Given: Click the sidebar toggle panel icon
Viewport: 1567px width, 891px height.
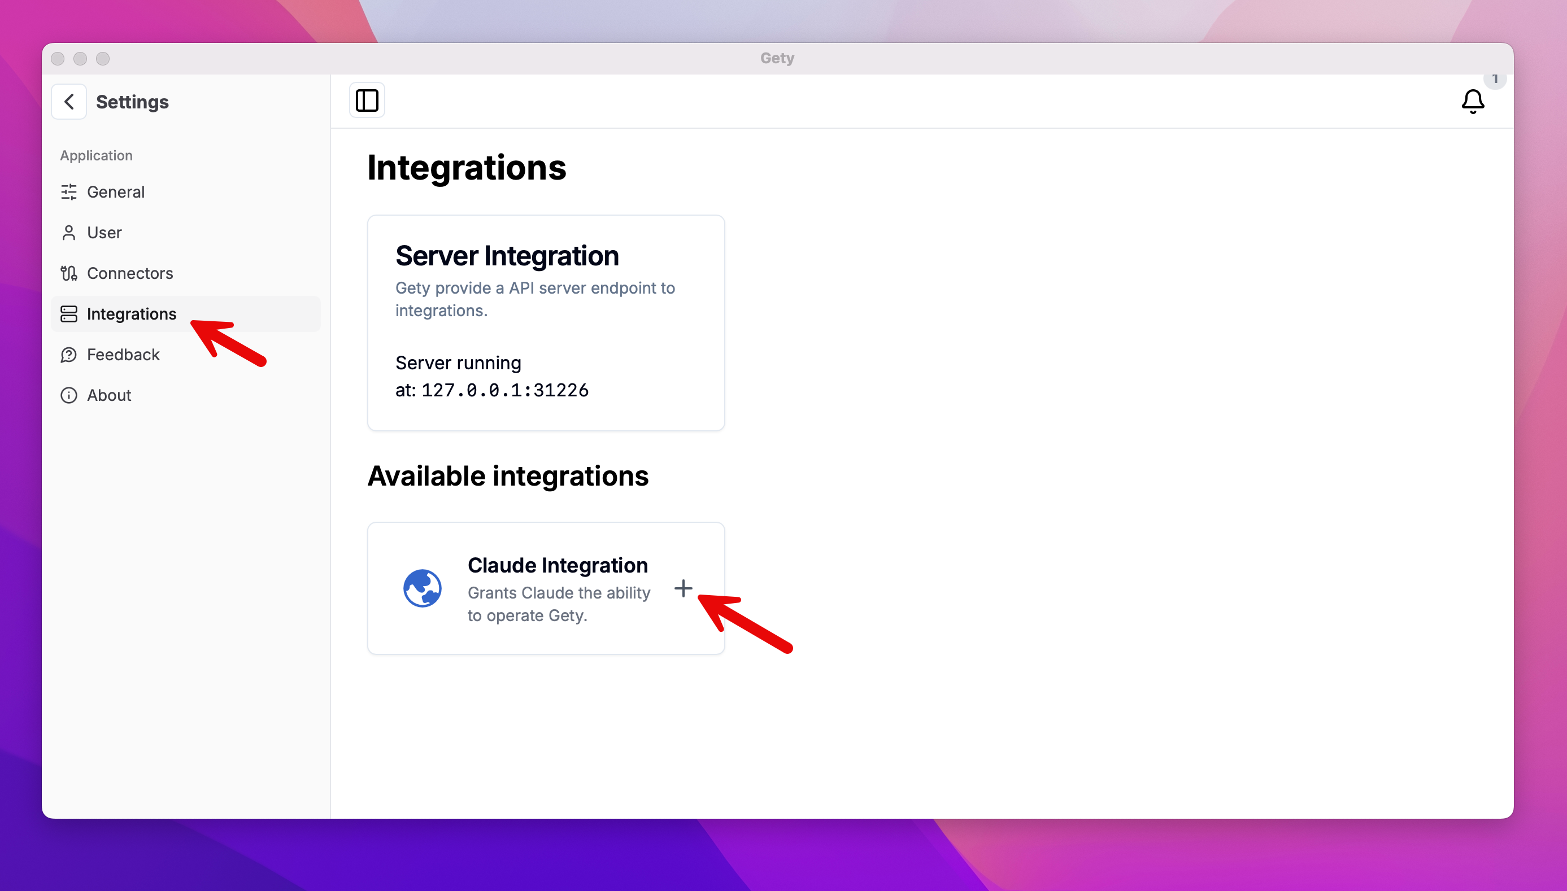Looking at the screenshot, I should (367, 100).
